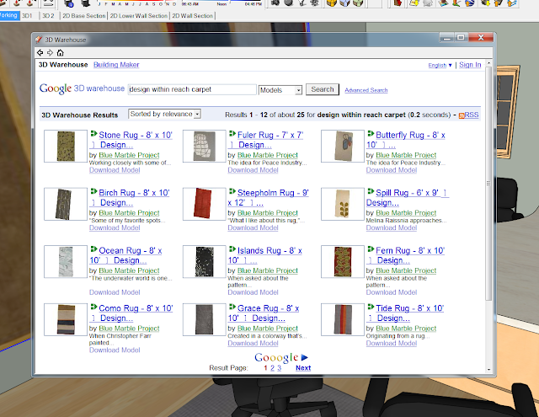539x417 pixels.
Task: Click the Fuler Rug thumbnail
Action: [x=204, y=146]
